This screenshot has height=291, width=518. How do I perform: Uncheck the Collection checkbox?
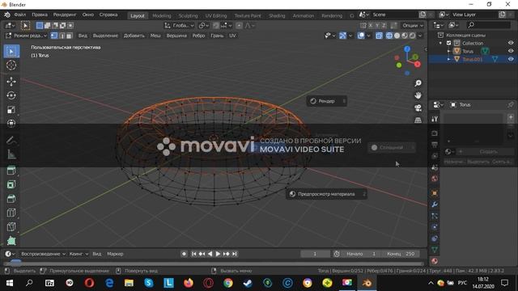click(x=448, y=43)
